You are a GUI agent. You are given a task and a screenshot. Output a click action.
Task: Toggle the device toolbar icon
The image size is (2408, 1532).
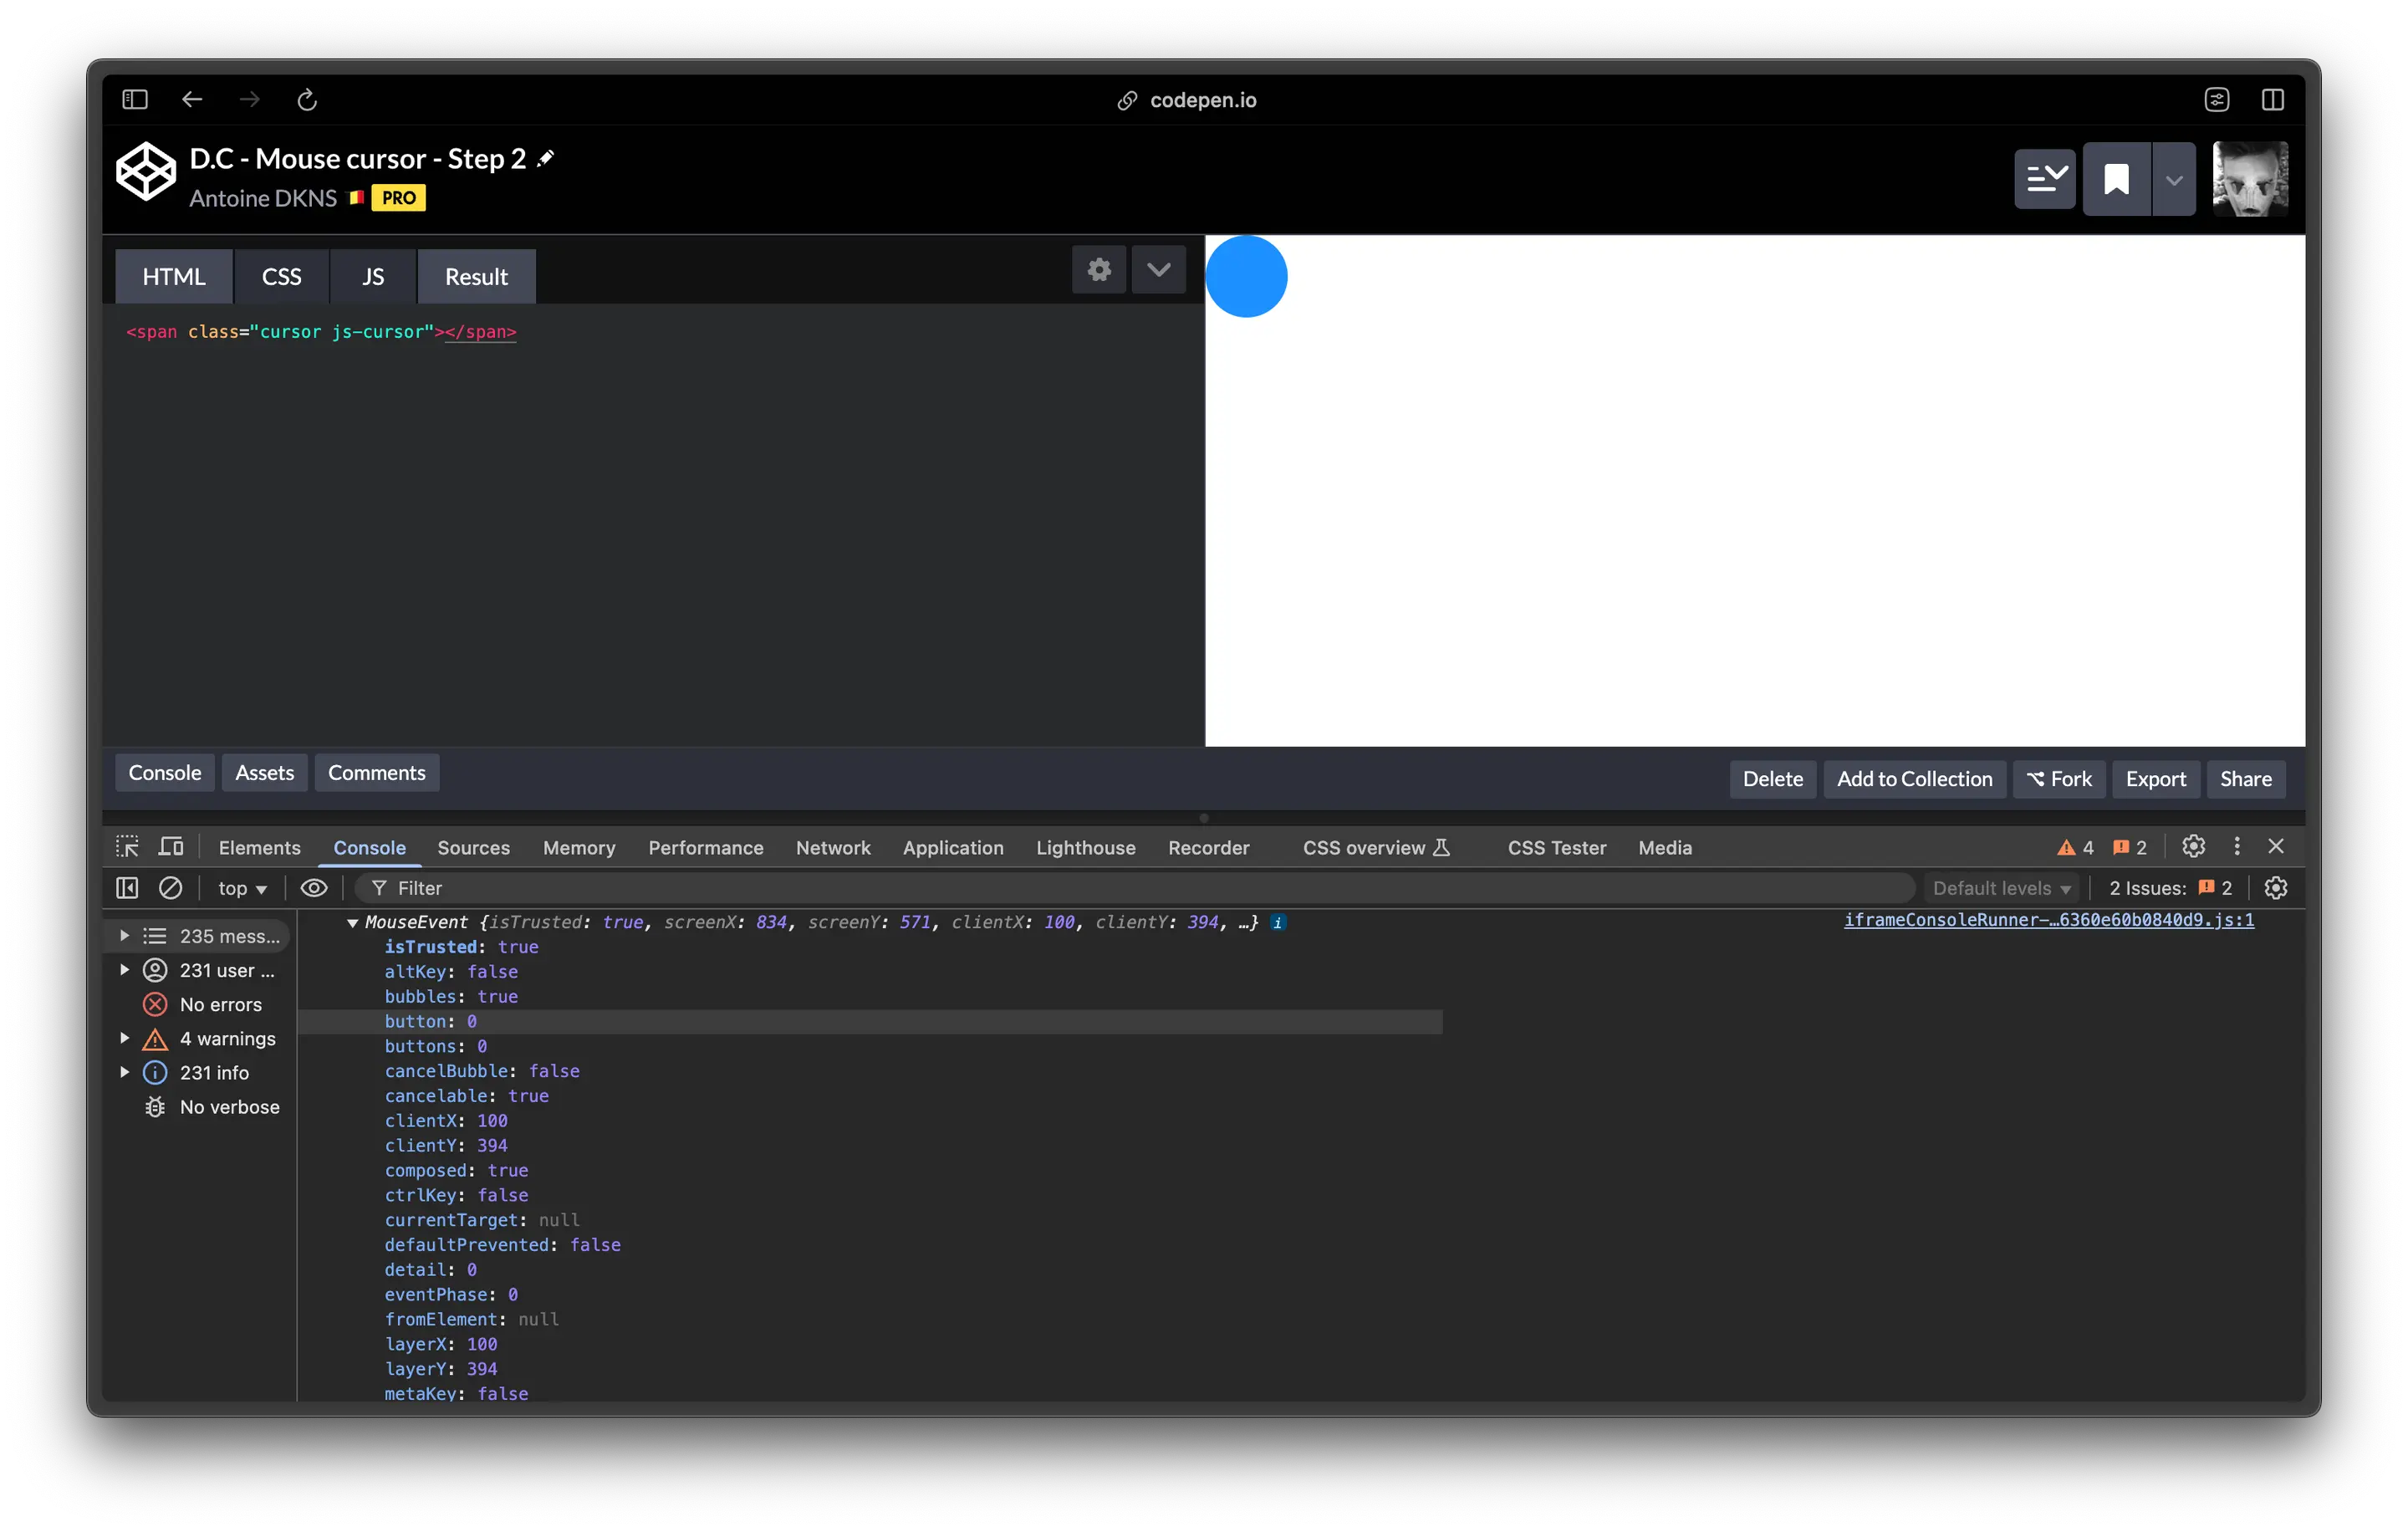click(171, 847)
